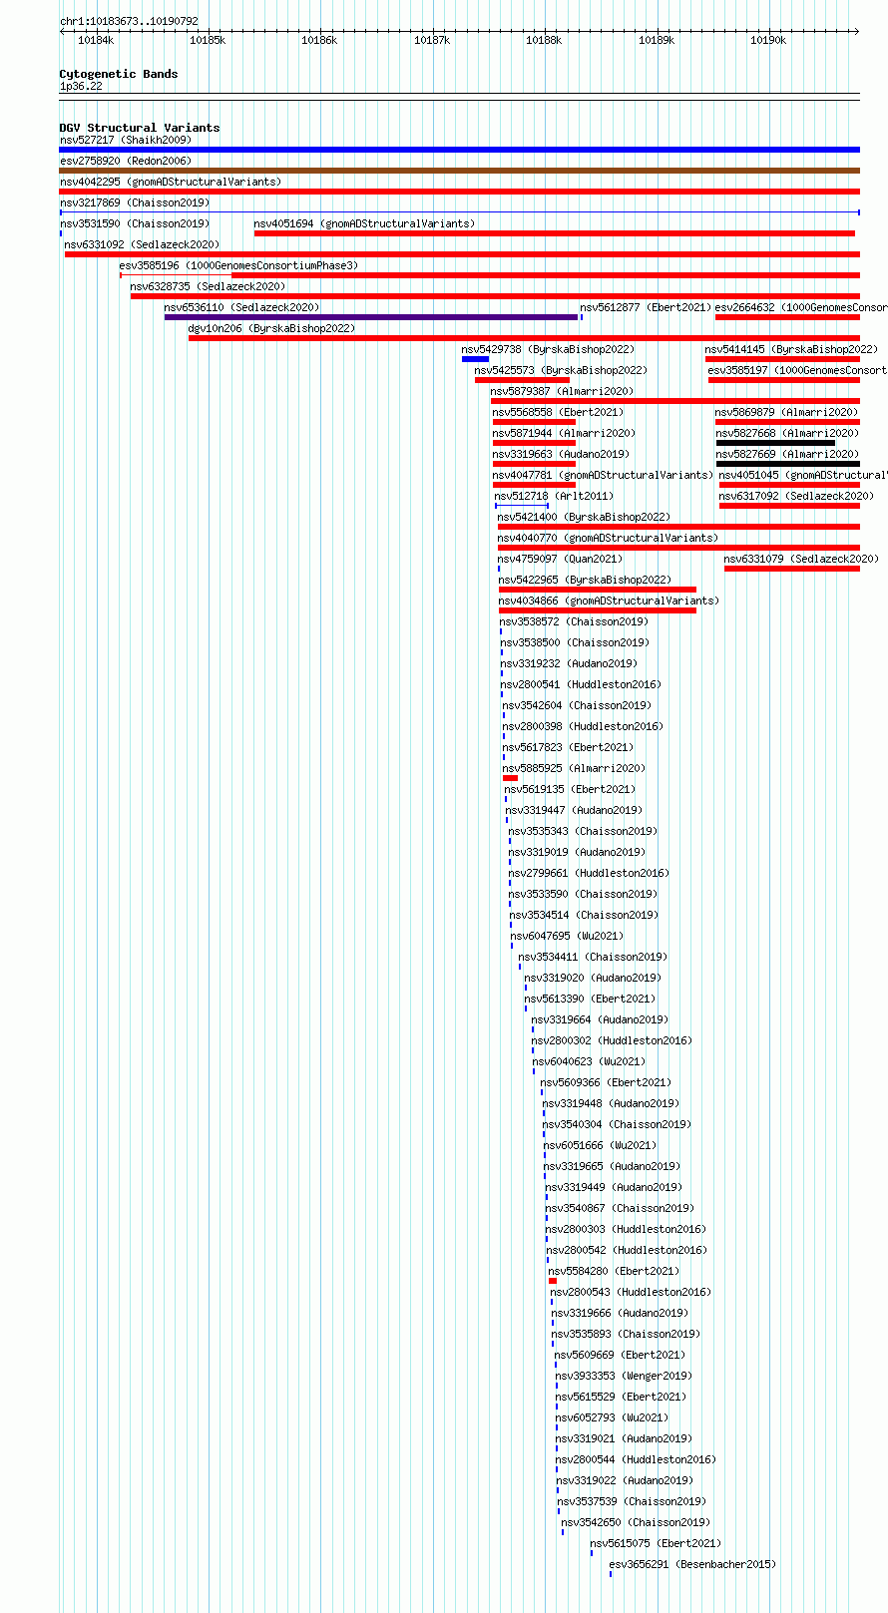
Task: Open nsv5414145 (ByrskaBishop2022) label
Action: [x=791, y=349]
